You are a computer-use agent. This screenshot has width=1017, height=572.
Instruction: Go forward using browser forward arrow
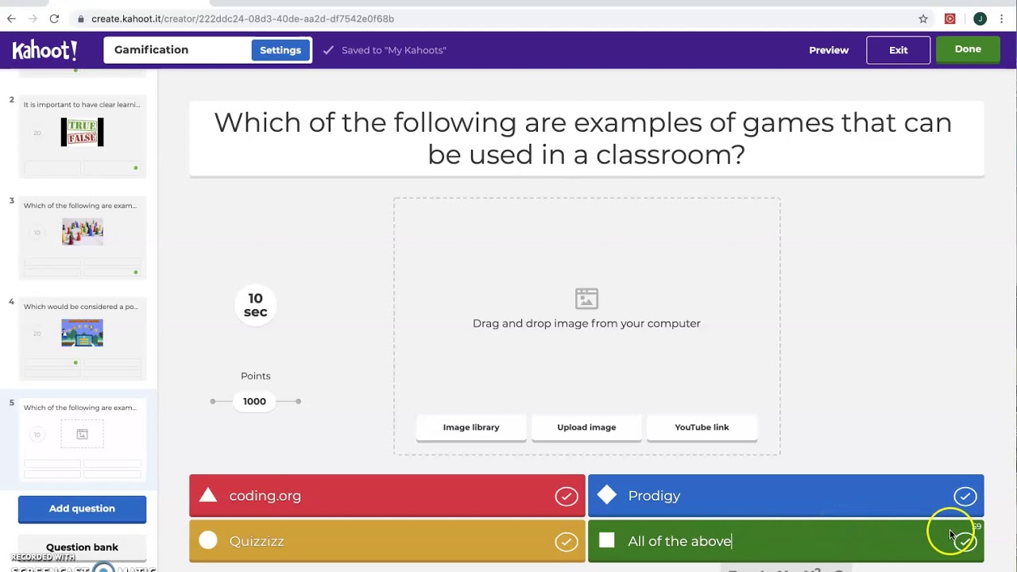tap(33, 18)
